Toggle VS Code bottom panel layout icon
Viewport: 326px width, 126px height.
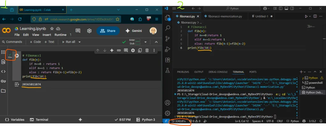pos(286,9)
